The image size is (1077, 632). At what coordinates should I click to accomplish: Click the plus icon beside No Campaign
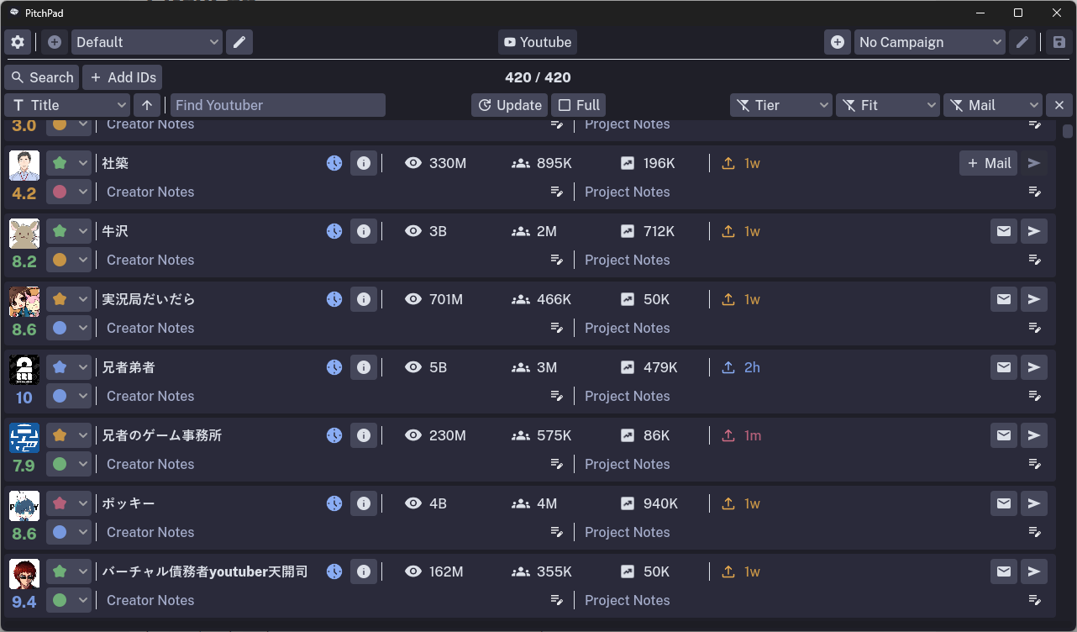click(838, 42)
